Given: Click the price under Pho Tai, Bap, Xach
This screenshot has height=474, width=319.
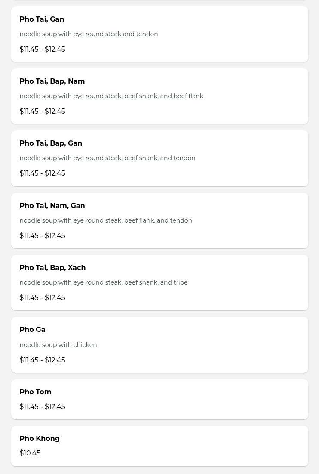Looking at the screenshot, I should (42, 297).
